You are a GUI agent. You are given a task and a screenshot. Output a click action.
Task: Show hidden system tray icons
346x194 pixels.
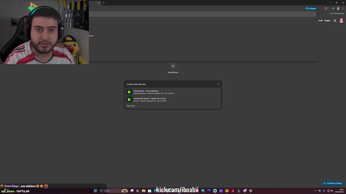click(315, 191)
